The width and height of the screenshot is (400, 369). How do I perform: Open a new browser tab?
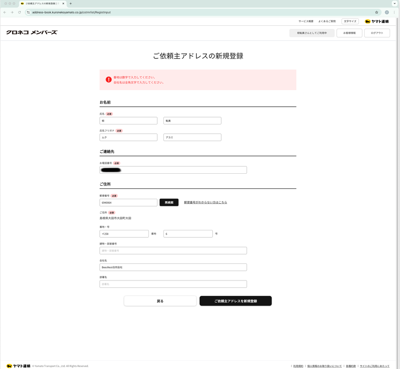(x=71, y=3)
